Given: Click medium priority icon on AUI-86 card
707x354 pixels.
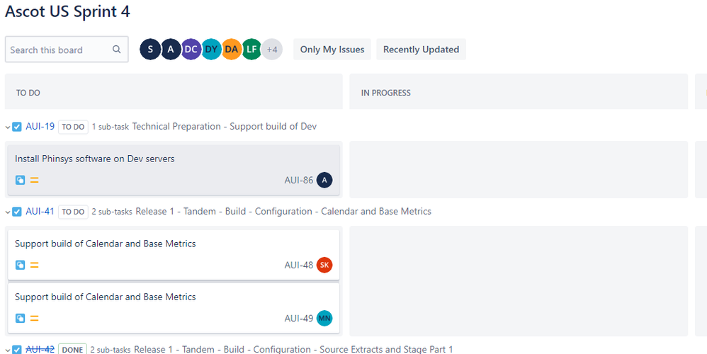Looking at the screenshot, I should pyautogui.click(x=34, y=180).
